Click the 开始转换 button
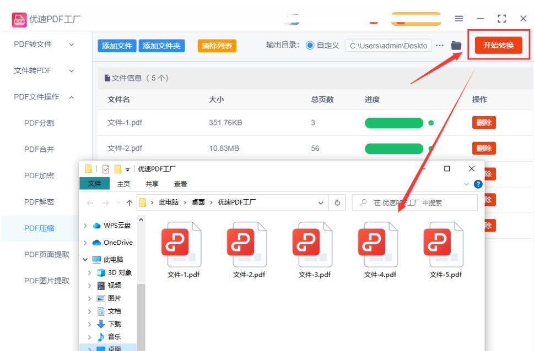 [497, 45]
